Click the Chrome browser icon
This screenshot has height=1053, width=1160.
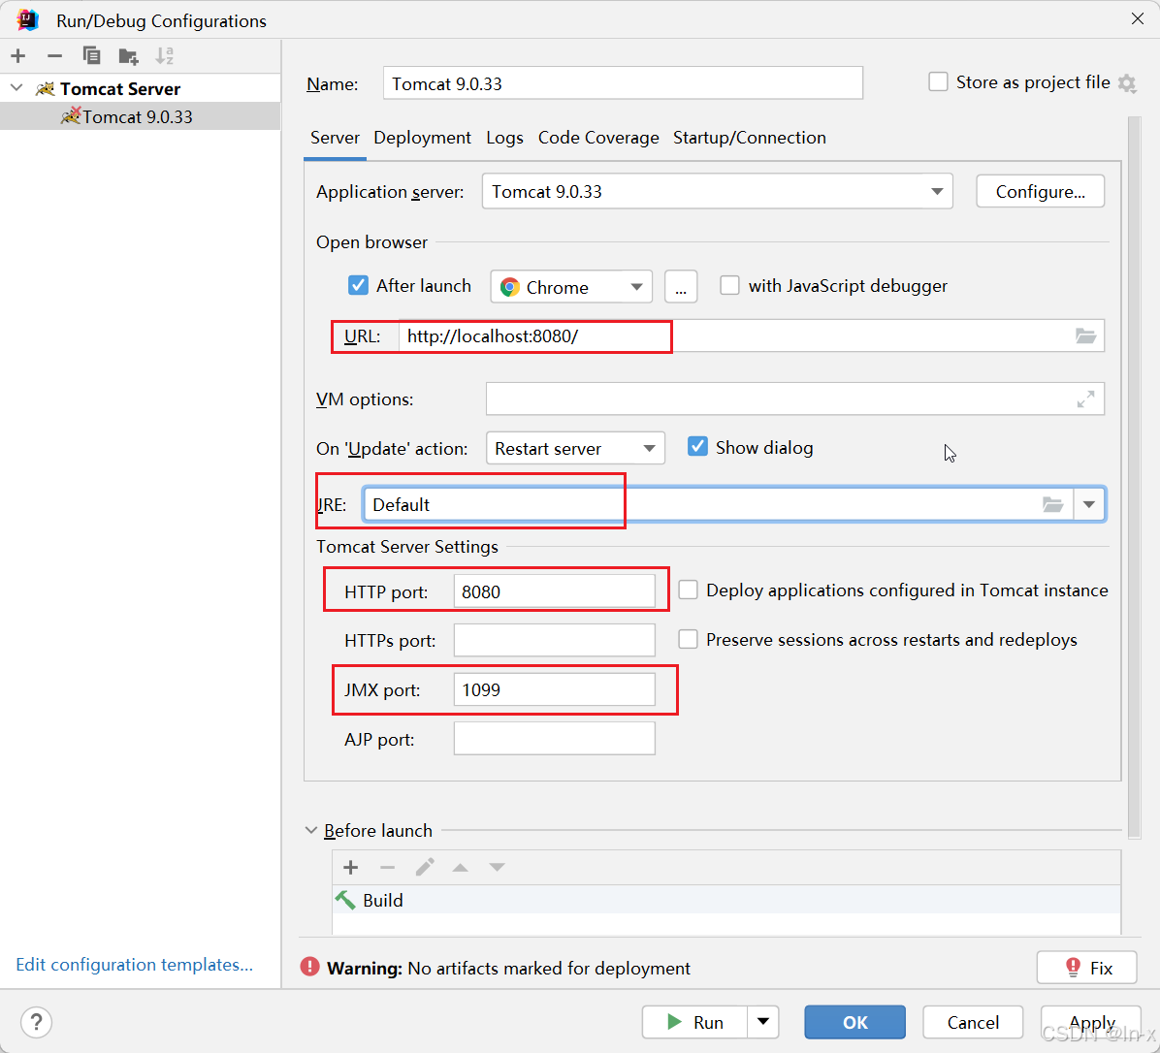coord(510,287)
